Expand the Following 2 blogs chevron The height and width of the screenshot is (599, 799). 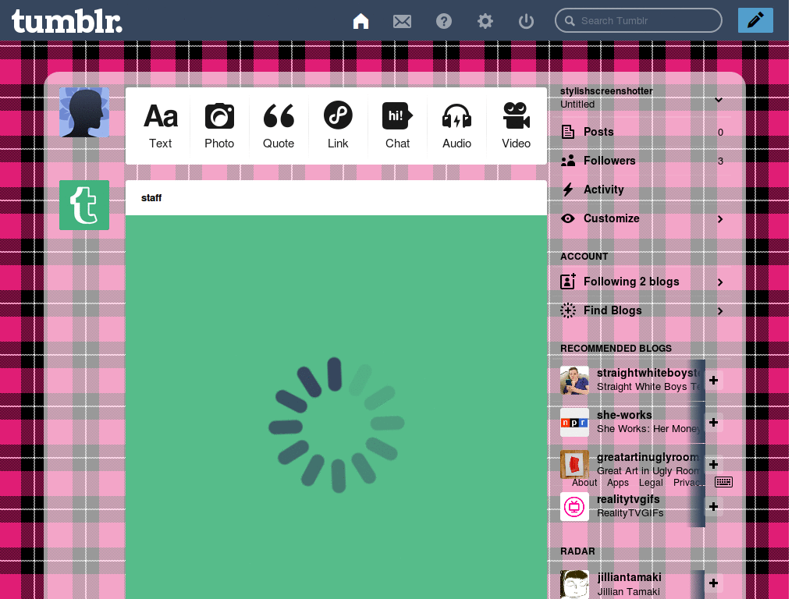pyautogui.click(x=720, y=282)
